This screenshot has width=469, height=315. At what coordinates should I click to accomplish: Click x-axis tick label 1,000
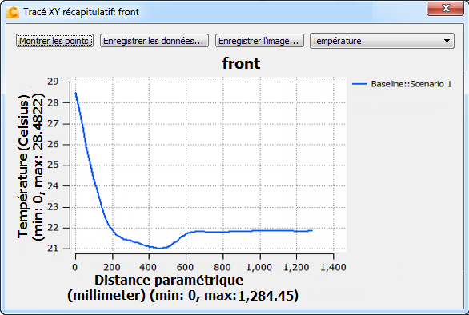pos(259,267)
